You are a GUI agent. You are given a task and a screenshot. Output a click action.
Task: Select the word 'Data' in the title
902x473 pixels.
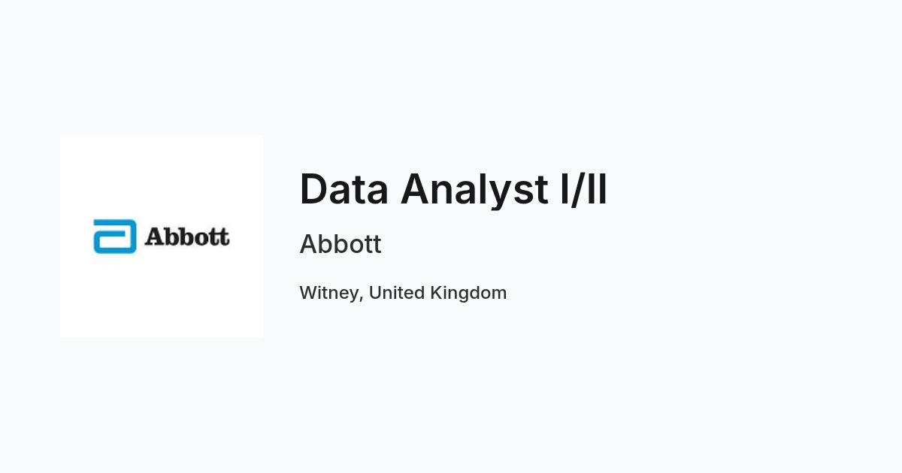(344, 188)
